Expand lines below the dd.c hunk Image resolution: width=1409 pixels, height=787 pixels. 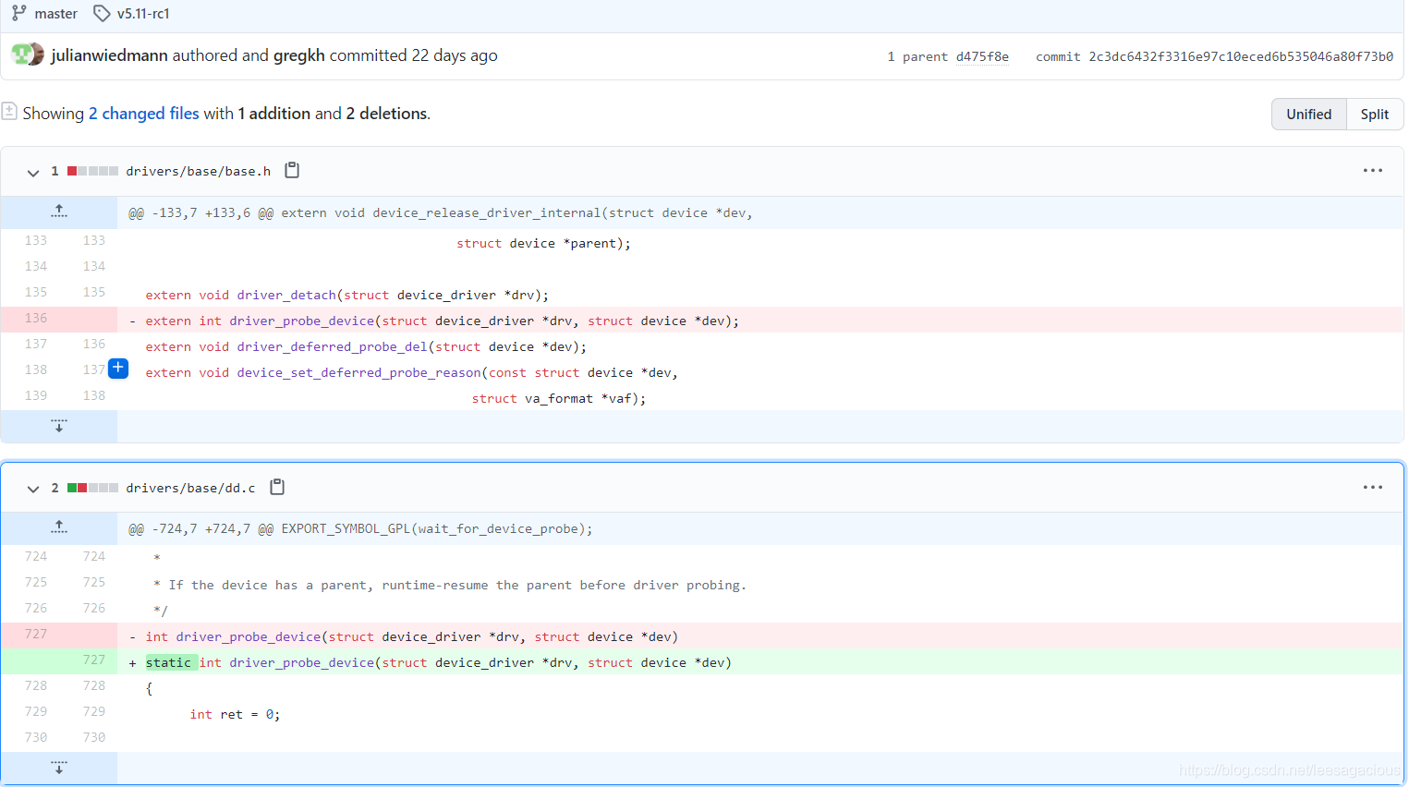coord(59,768)
